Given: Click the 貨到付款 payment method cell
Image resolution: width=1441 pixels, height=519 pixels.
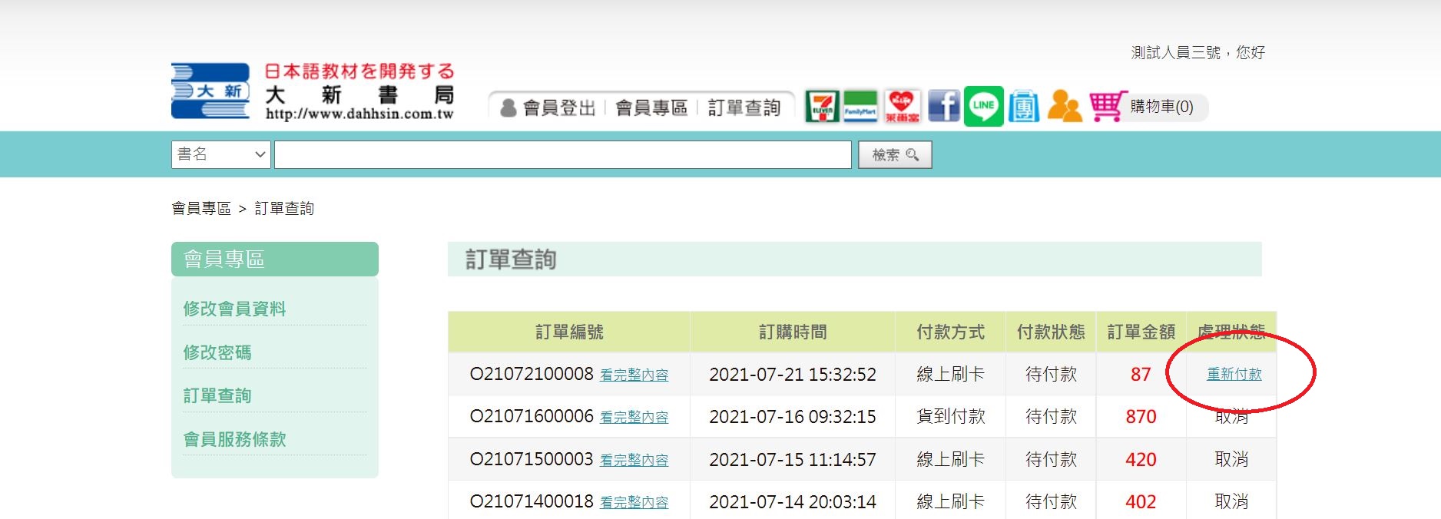Looking at the screenshot, I should (951, 416).
